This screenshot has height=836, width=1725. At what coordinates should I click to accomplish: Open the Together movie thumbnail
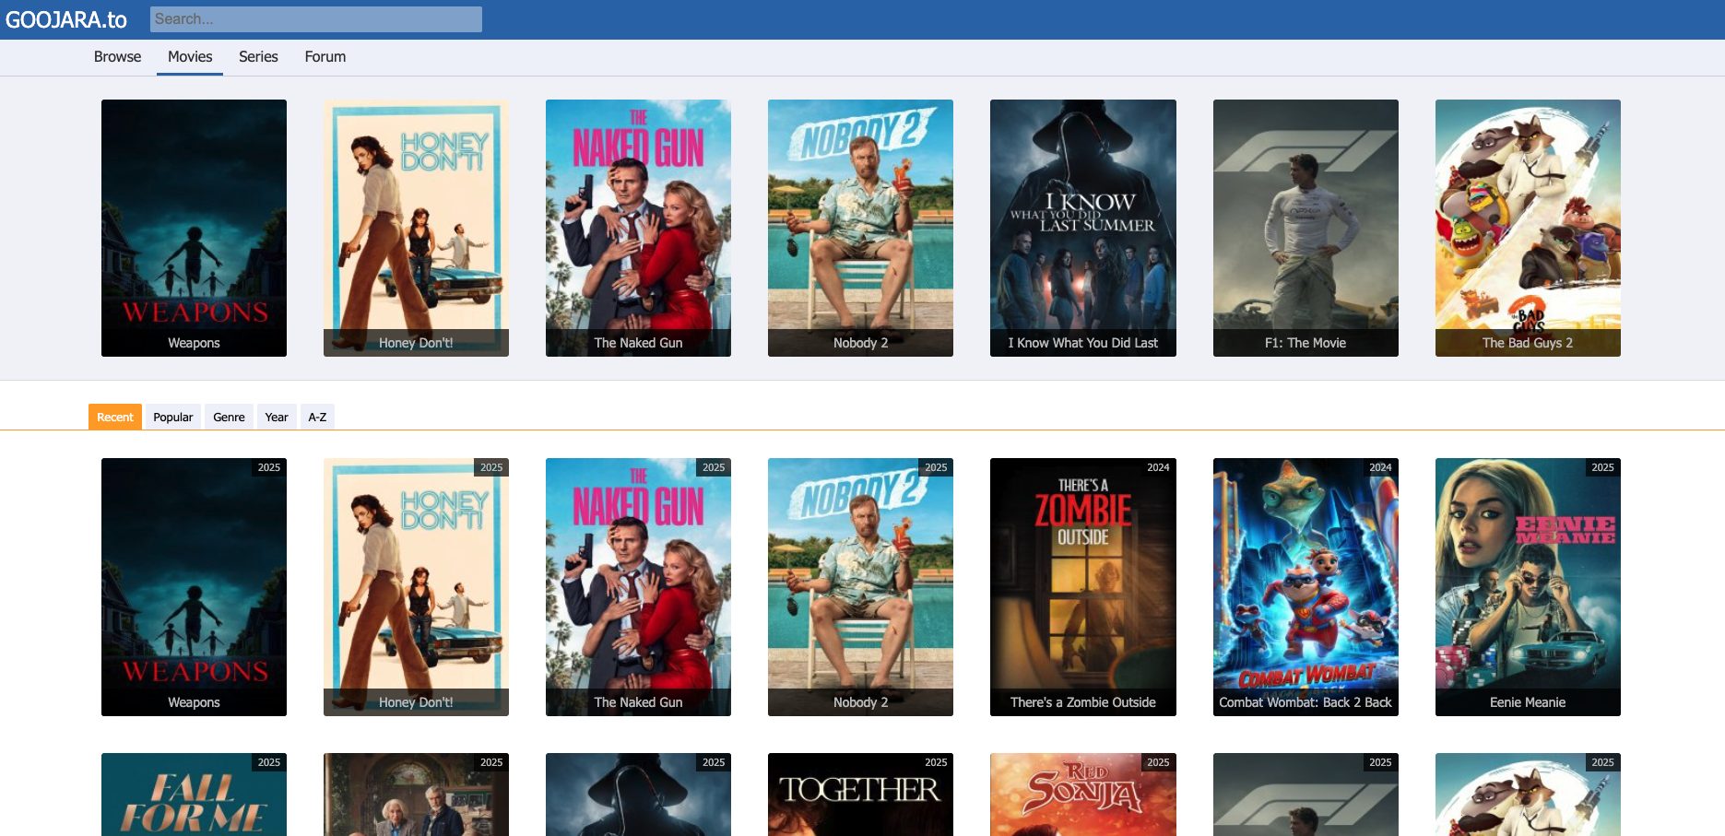point(860,794)
